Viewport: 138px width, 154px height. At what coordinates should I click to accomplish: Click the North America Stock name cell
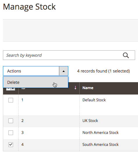click(x=101, y=132)
